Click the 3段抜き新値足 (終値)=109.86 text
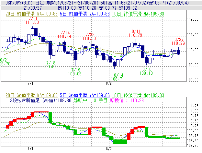 pyautogui.click(x=40, y=100)
